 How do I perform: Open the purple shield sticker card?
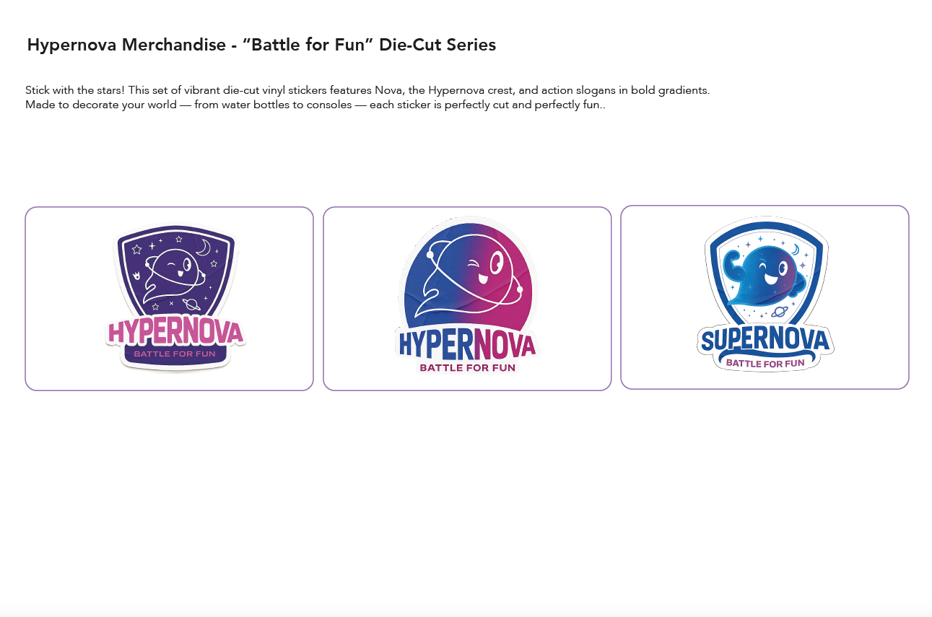[170, 299]
